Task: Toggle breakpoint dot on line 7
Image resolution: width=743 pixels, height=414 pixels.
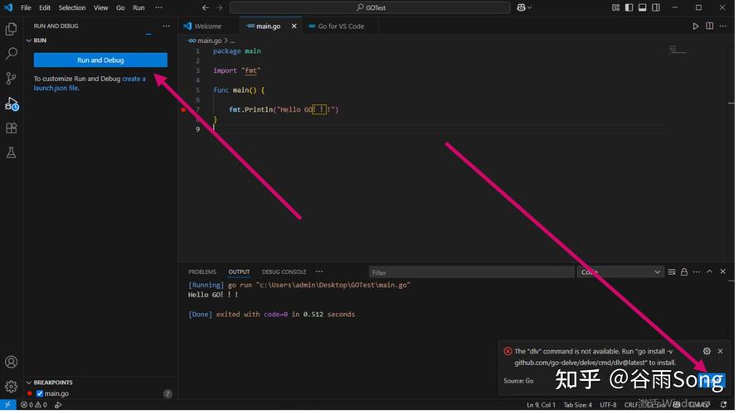Action: point(183,110)
